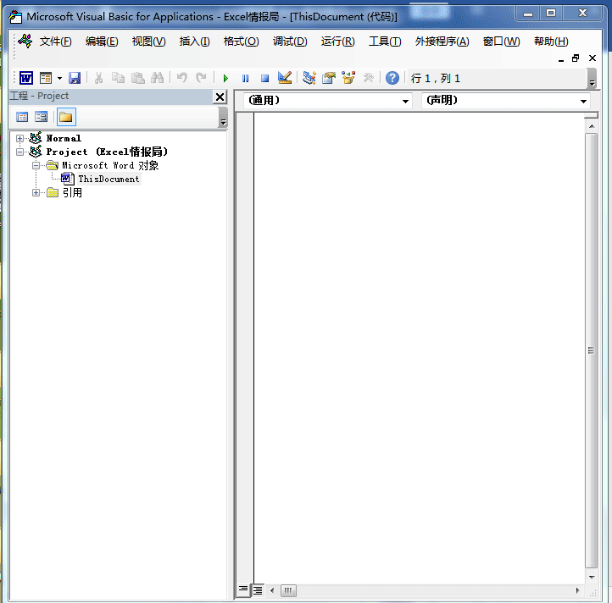This screenshot has width=612, height=603.
Task: Minimize the inner code window
Action: click(561, 59)
